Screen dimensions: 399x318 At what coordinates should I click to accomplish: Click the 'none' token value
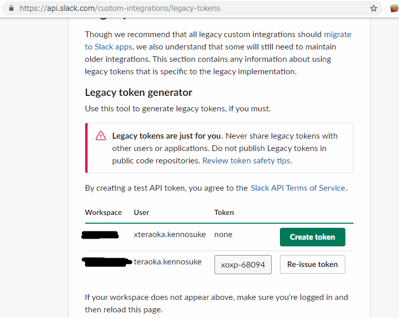tap(223, 235)
